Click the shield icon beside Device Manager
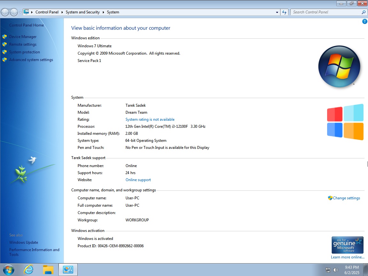368x276 pixels. (4, 37)
